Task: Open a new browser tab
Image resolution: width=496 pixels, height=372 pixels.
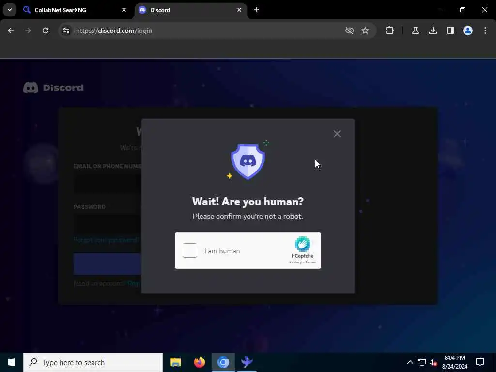Action: pyautogui.click(x=257, y=10)
